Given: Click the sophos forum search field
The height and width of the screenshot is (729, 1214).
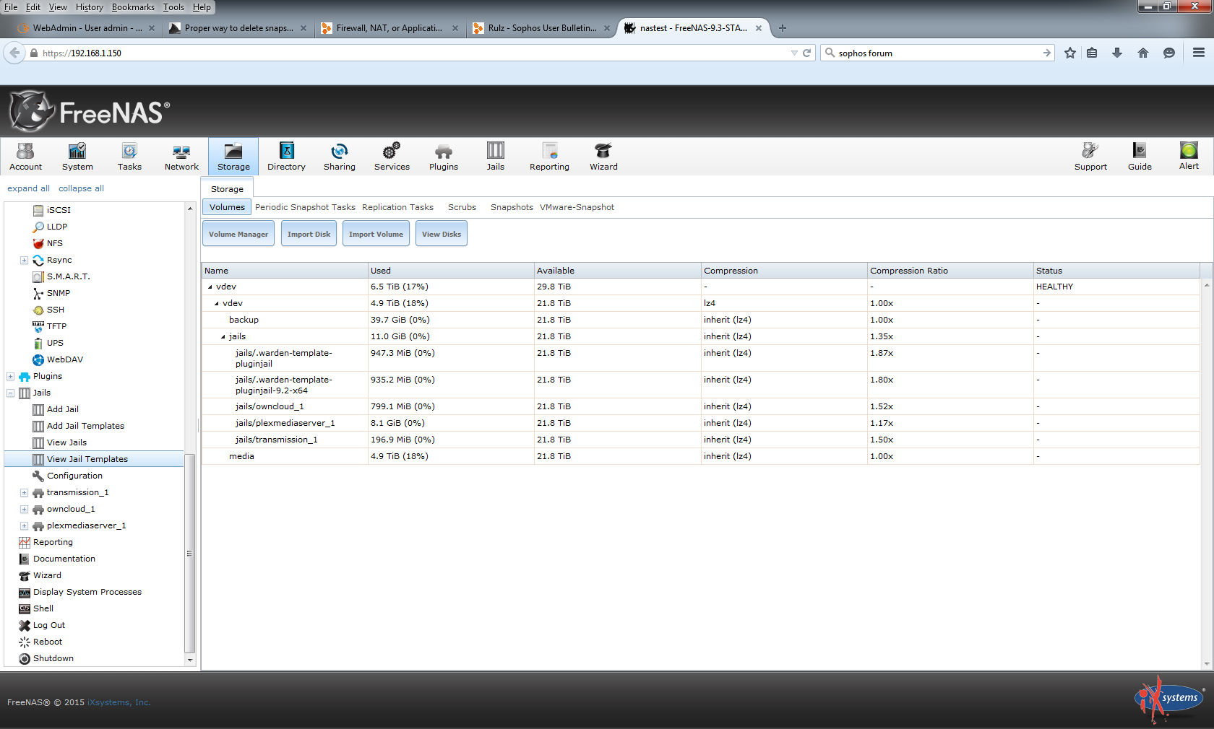Looking at the screenshot, I should click(937, 53).
